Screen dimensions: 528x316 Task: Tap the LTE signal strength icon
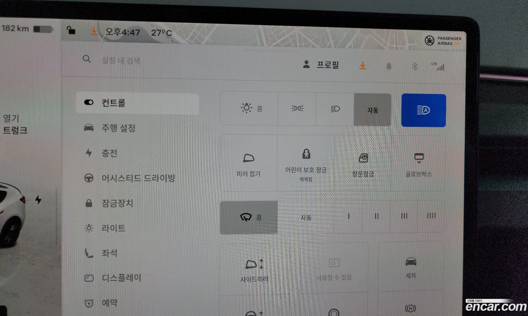(x=439, y=66)
